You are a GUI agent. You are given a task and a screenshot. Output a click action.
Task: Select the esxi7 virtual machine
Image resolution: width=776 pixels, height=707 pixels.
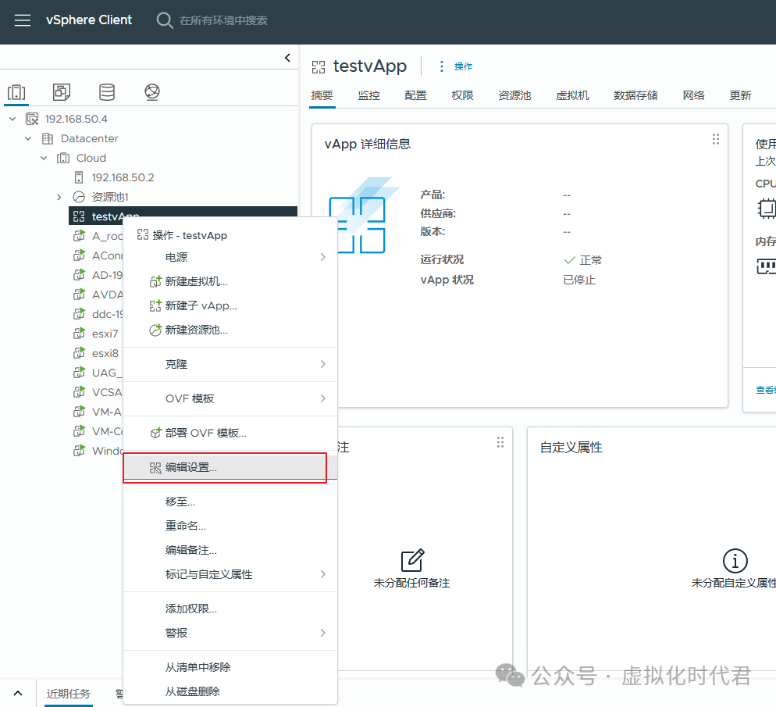(105, 334)
